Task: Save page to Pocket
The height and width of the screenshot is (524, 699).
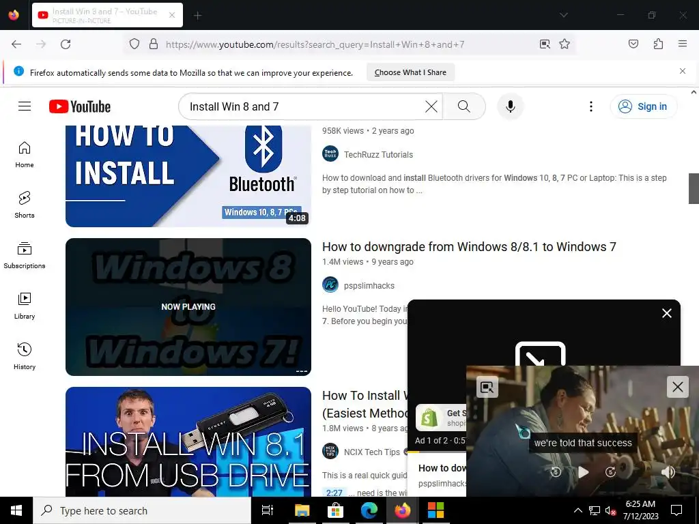Action: click(x=633, y=44)
